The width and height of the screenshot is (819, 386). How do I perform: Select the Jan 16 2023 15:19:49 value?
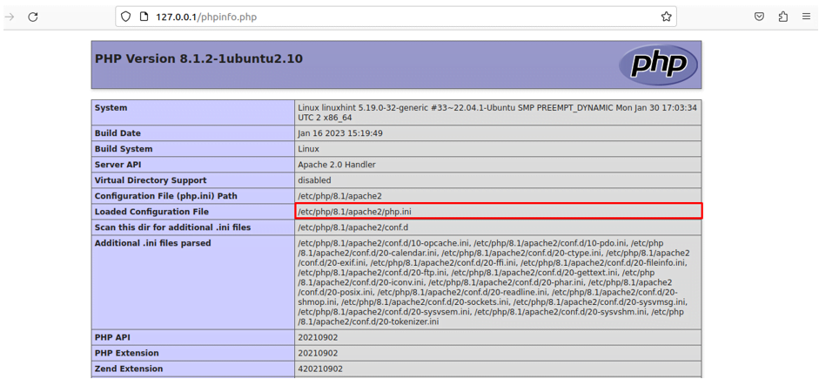[340, 133]
